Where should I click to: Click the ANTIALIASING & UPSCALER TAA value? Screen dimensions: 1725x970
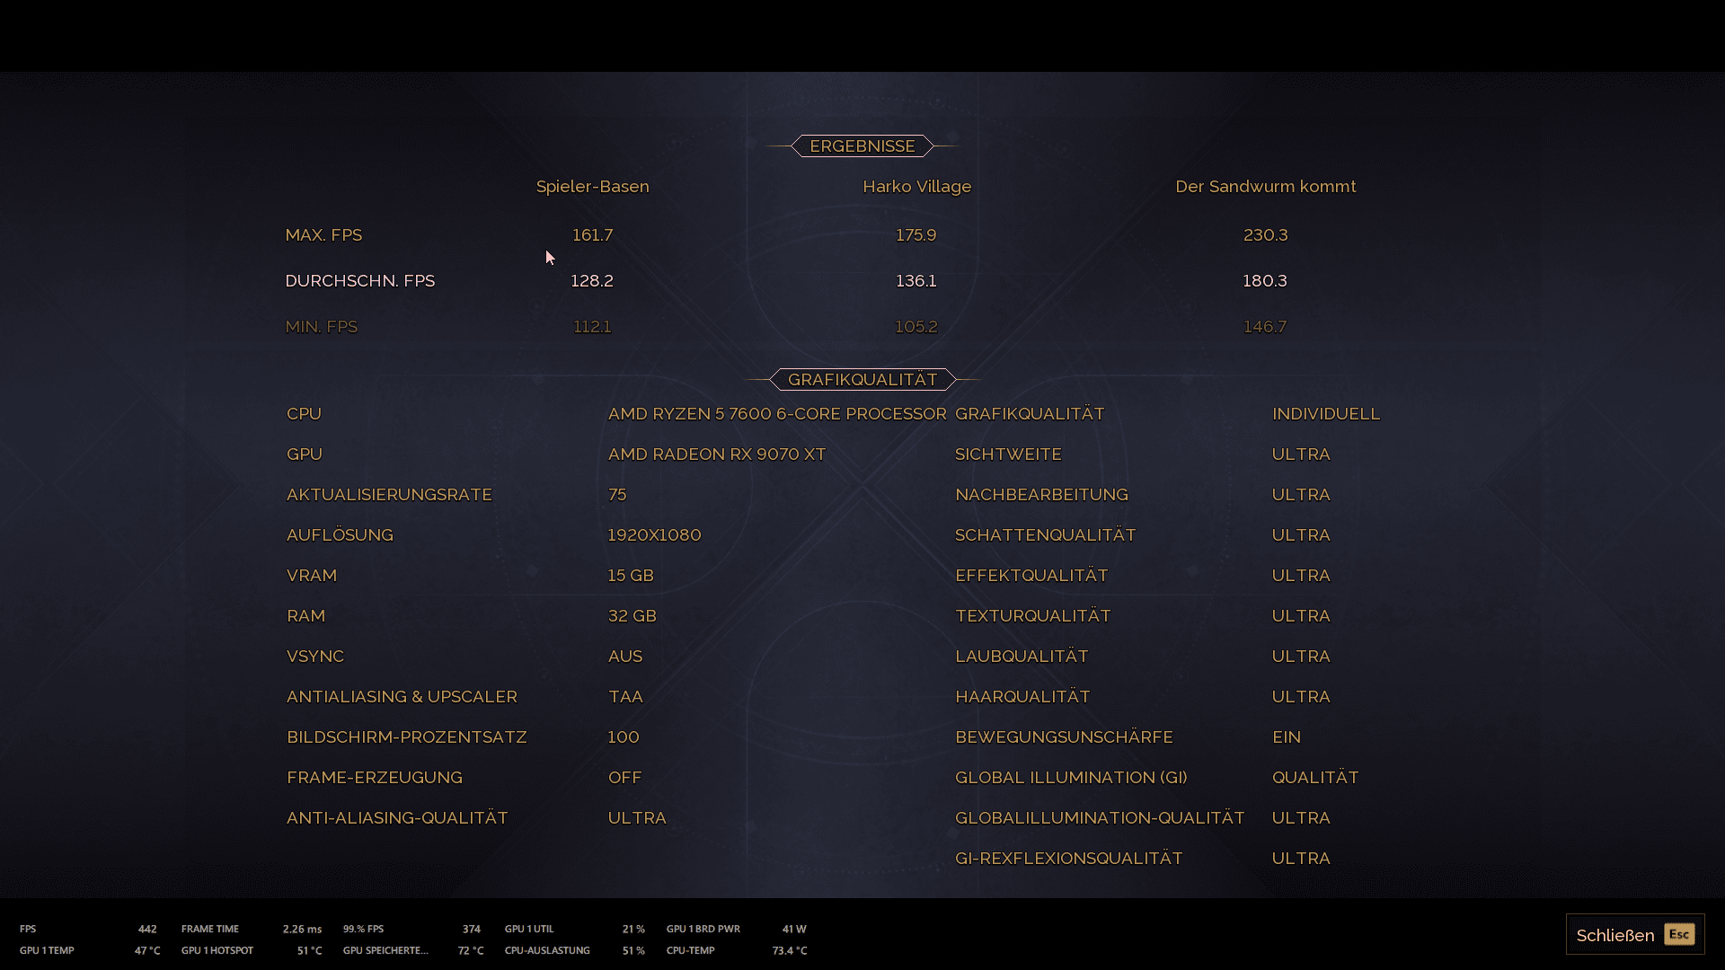(624, 697)
